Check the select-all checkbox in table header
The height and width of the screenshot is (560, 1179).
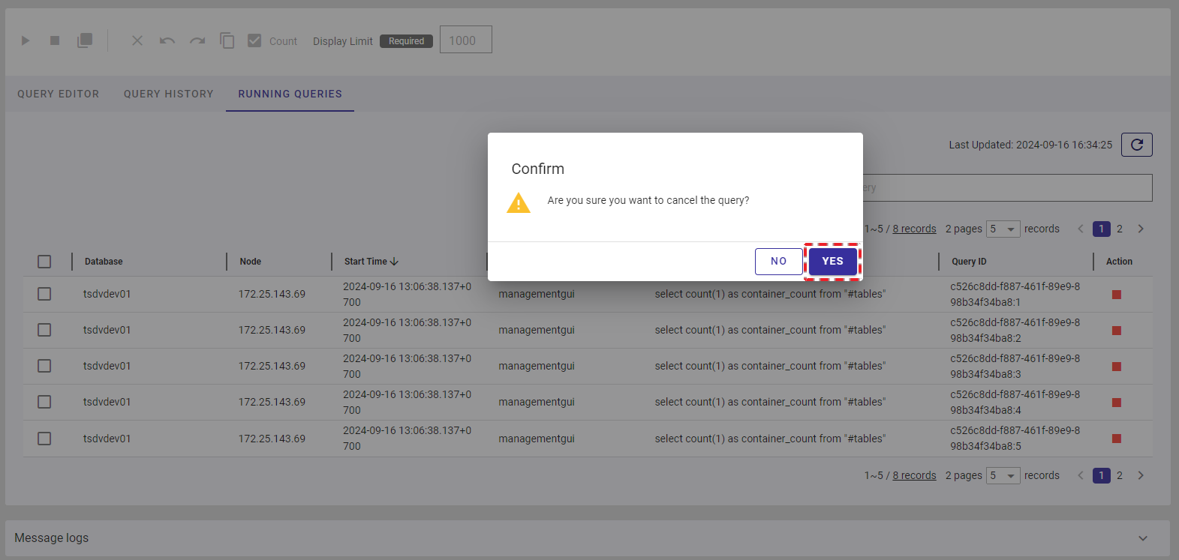point(44,262)
